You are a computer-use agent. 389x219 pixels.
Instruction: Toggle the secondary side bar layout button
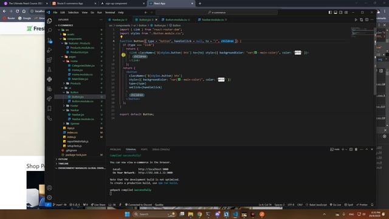tap(341, 12)
